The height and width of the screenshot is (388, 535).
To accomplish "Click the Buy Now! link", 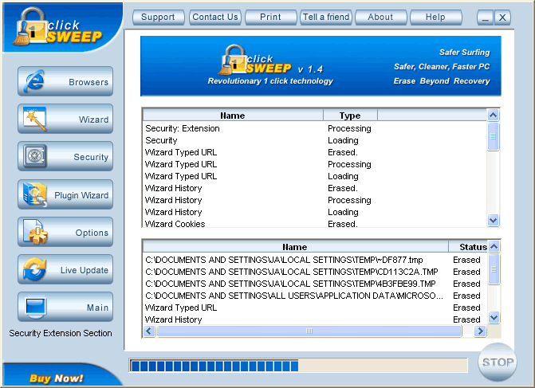I will point(57,378).
